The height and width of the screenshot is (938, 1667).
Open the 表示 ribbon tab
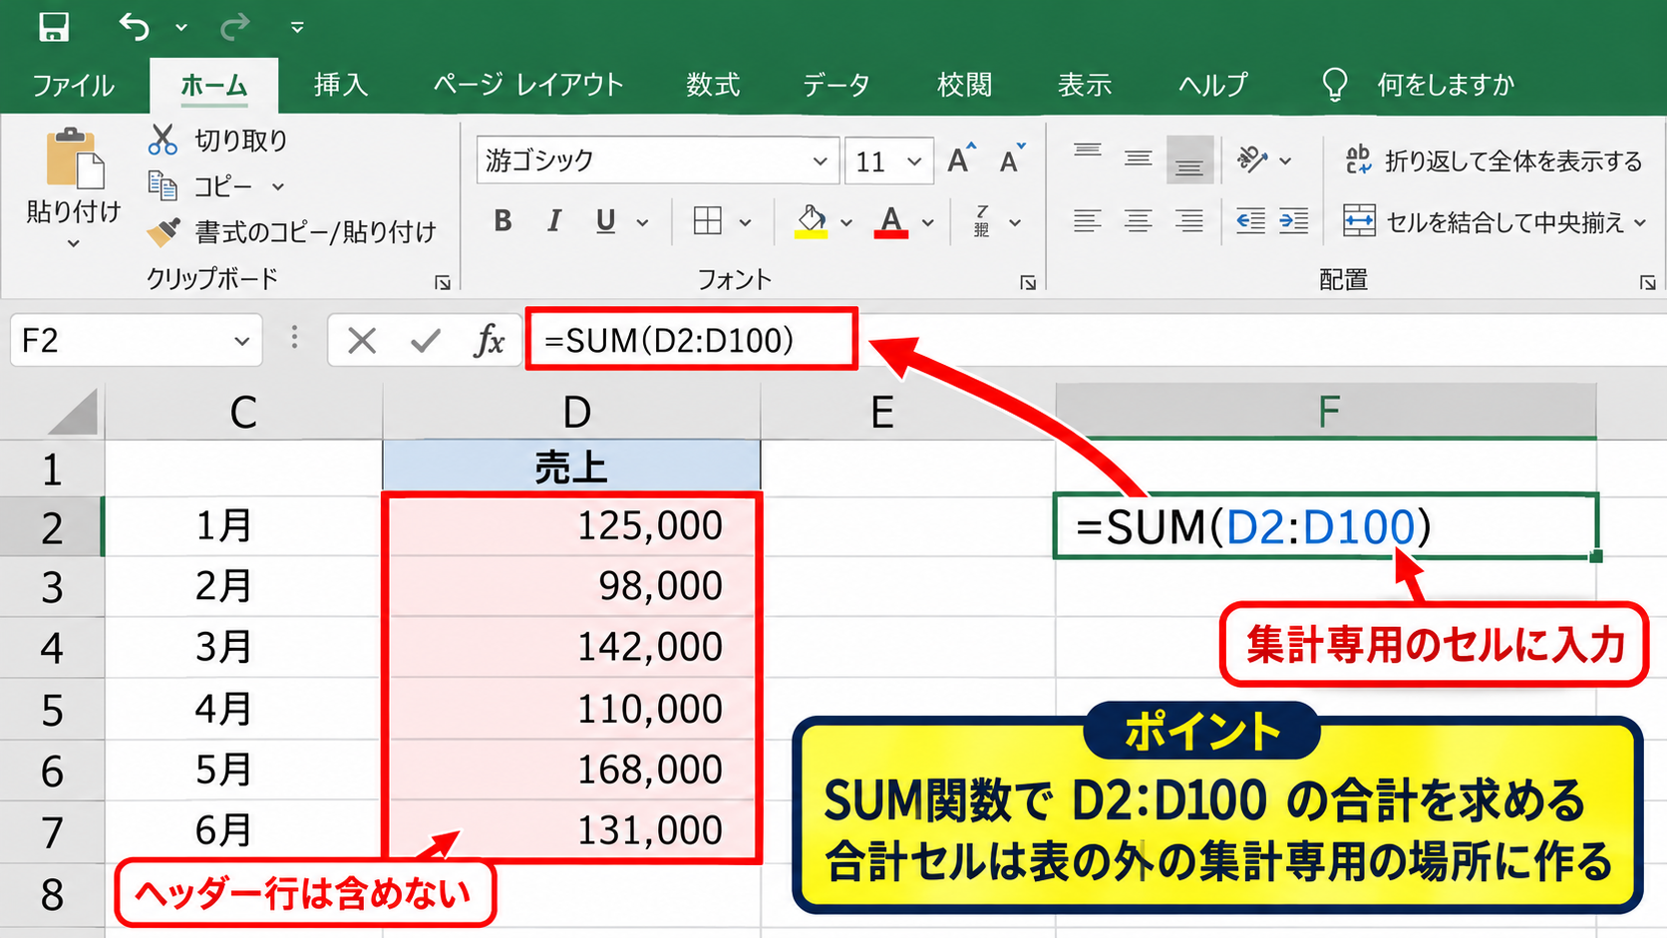[1085, 85]
